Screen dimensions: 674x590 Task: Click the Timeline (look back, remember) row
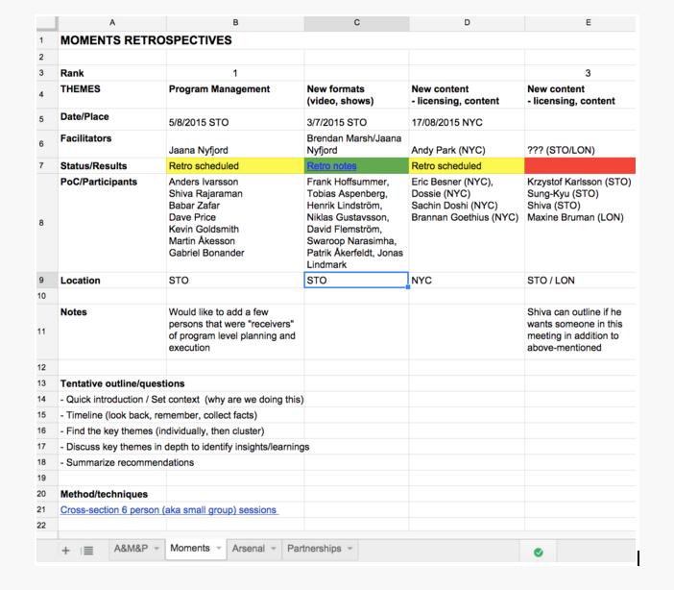click(x=158, y=415)
